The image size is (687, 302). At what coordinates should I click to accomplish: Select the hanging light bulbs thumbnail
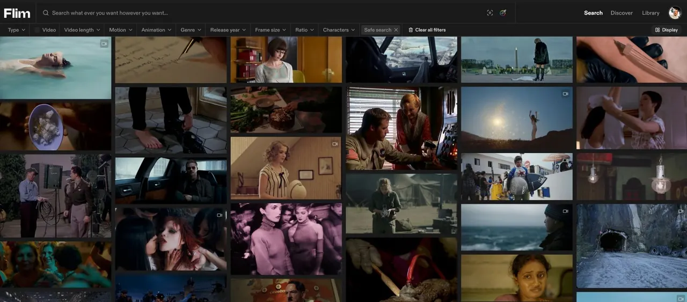[632, 176]
